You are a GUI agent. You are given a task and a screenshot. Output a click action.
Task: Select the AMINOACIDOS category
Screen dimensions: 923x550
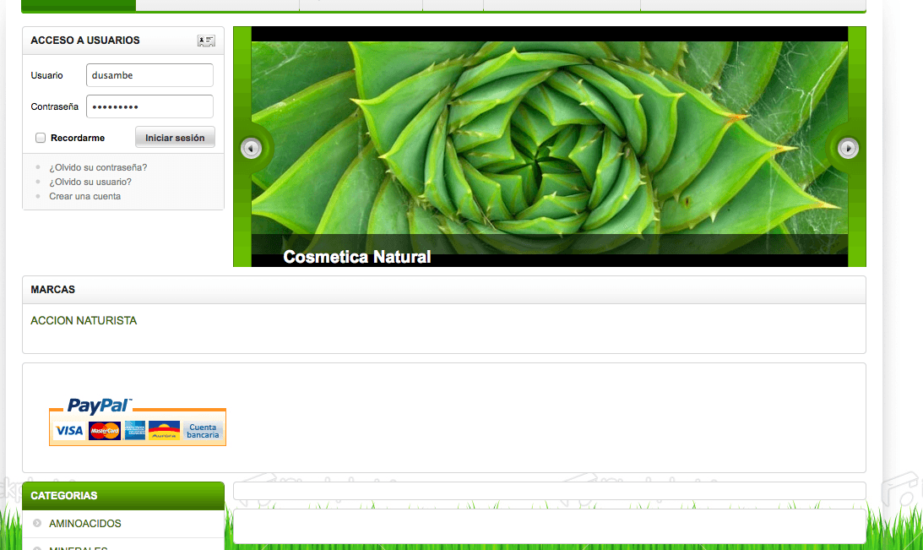[84, 524]
